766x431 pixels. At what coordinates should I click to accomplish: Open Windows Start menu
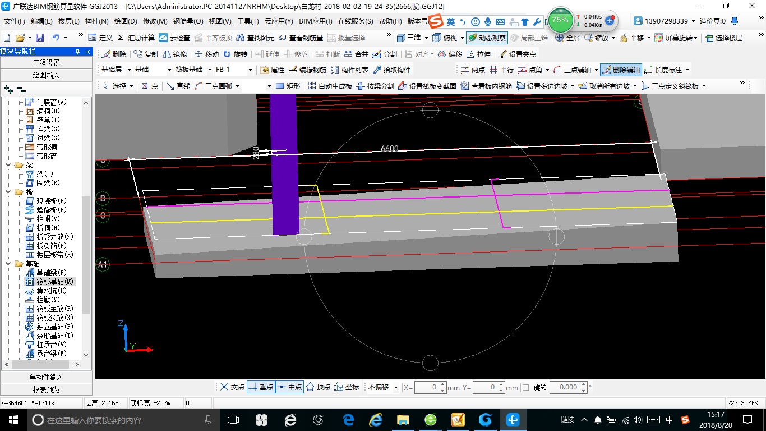click(13, 419)
